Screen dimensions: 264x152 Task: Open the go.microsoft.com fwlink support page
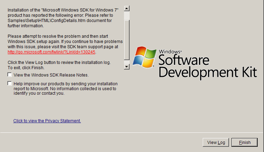(51, 52)
